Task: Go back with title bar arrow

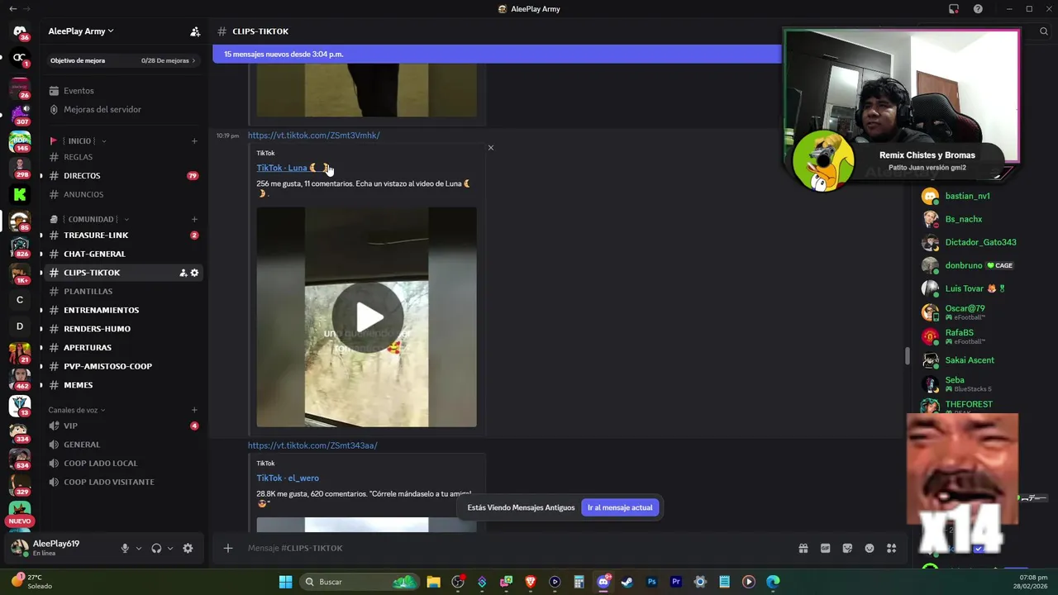Action: pos(12,9)
